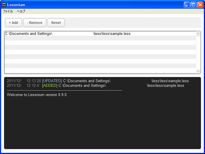
Task: Select the sample.less entry in file list
Action: coord(100,34)
